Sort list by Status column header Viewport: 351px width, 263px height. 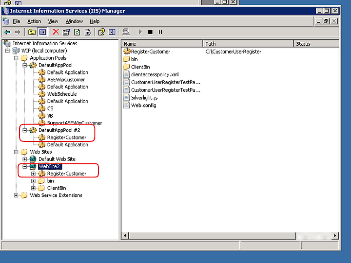pos(316,44)
